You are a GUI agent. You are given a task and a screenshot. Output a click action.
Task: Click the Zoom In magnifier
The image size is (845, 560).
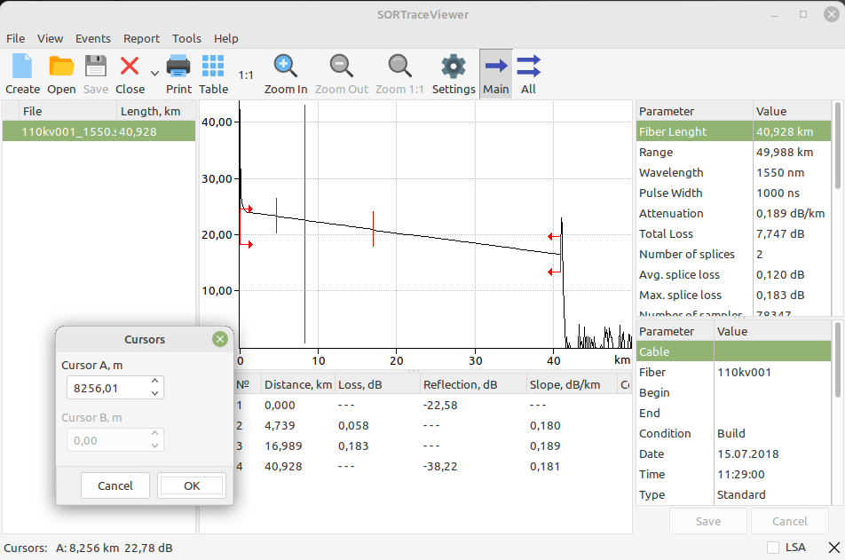285,67
